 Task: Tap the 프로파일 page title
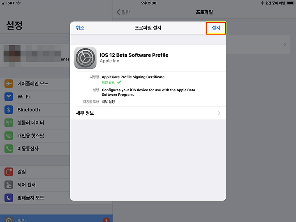tap(204, 12)
